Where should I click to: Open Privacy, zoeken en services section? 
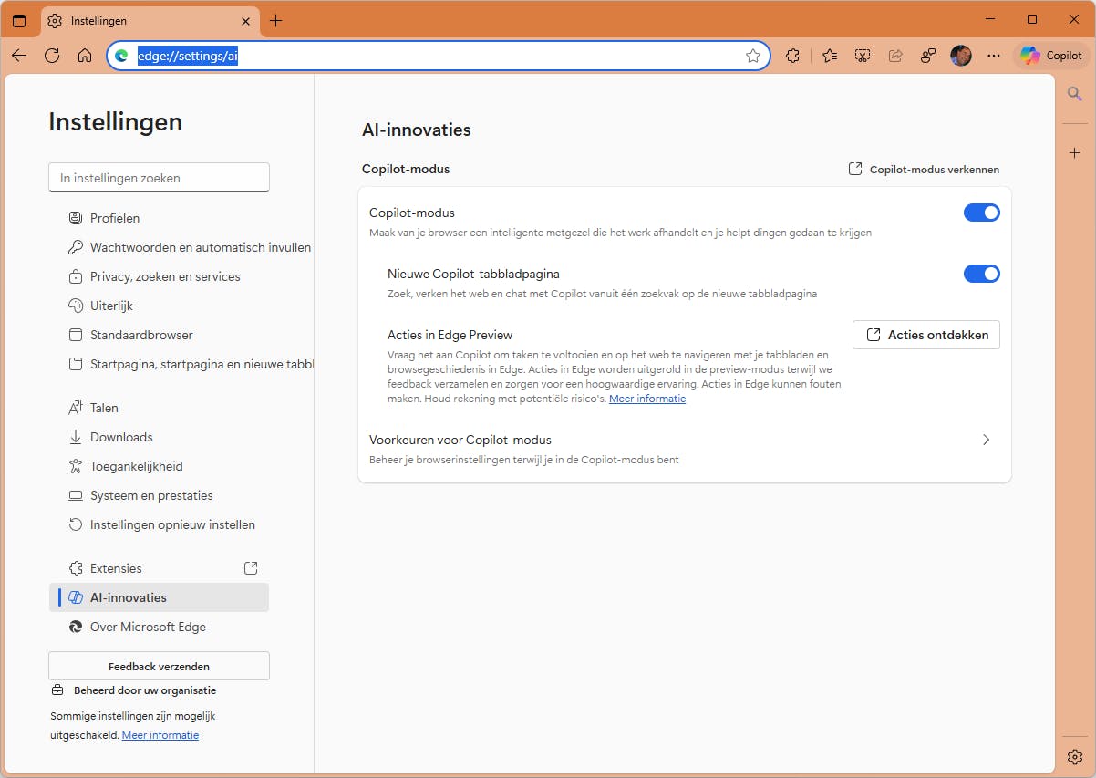(x=159, y=276)
